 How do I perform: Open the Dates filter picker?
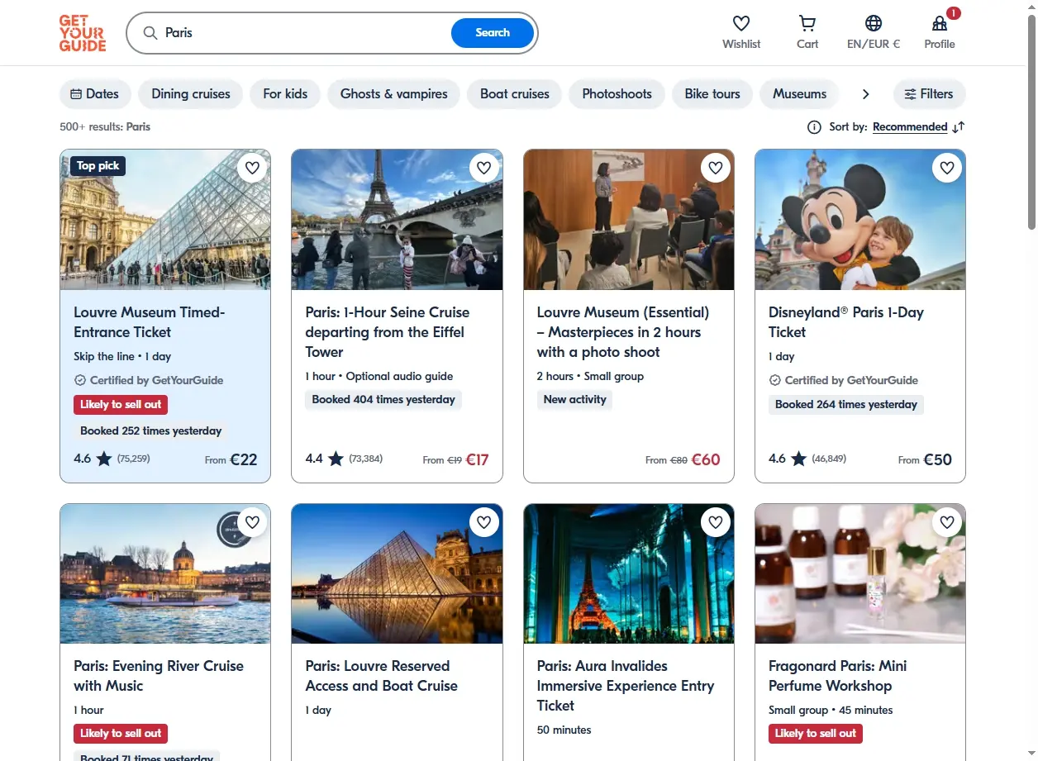coord(95,94)
